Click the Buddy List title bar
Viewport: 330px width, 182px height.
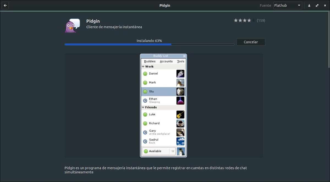pyautogui.click(x=163, y=56)
